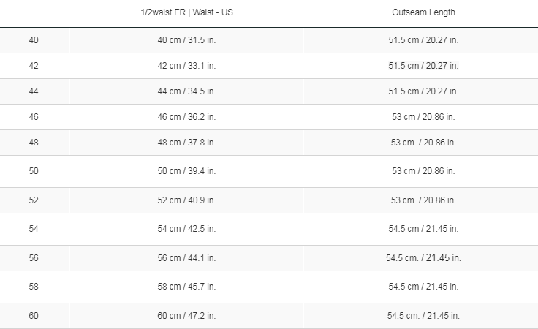Select the size 44 row label

click(34, 91)
